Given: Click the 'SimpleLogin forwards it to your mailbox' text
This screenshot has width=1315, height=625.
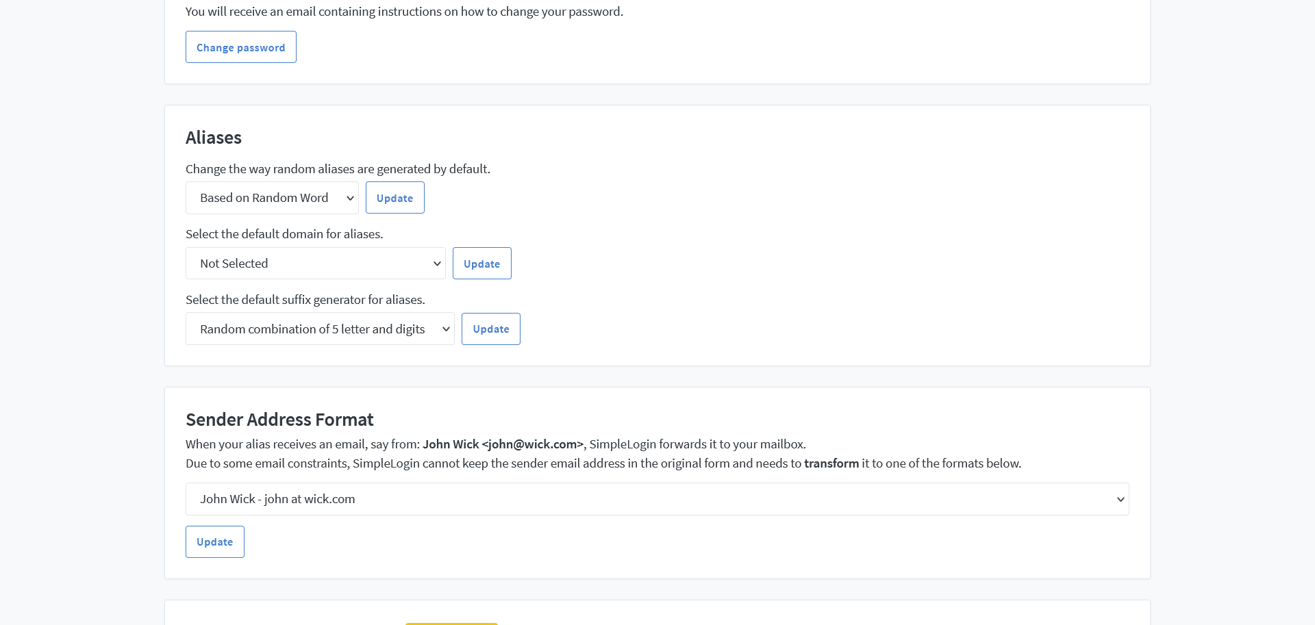Looking at the screenshot, I should (x=697, y=444).
